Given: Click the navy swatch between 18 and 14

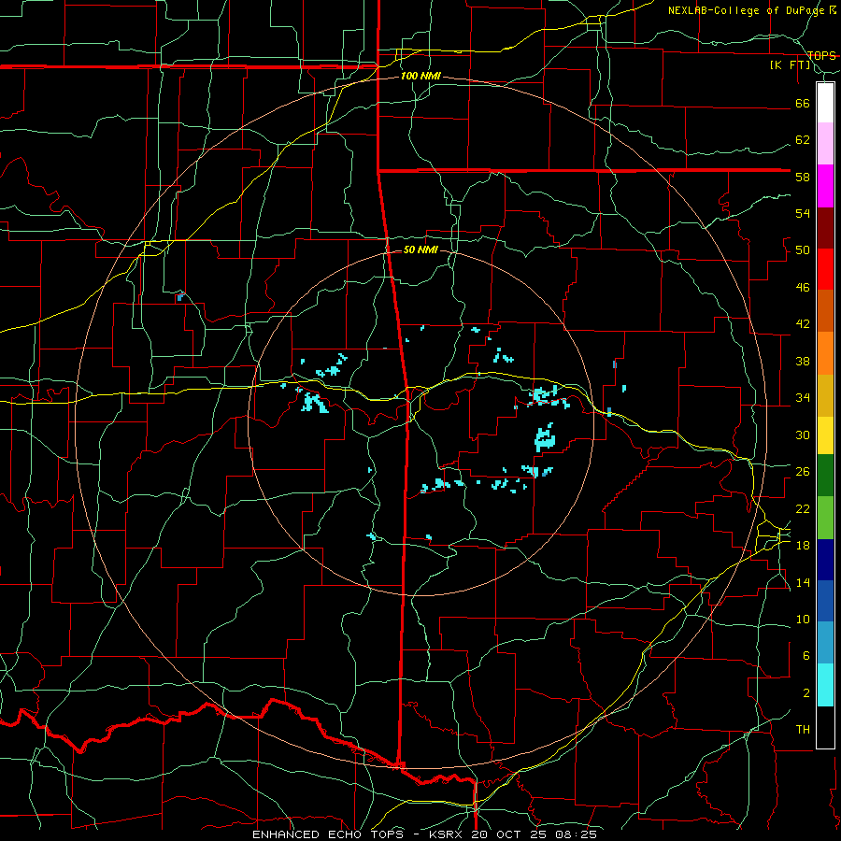Looking at the screenshot, I should point(825,560).
